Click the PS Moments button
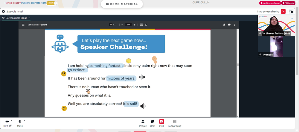 pos(288,3)
